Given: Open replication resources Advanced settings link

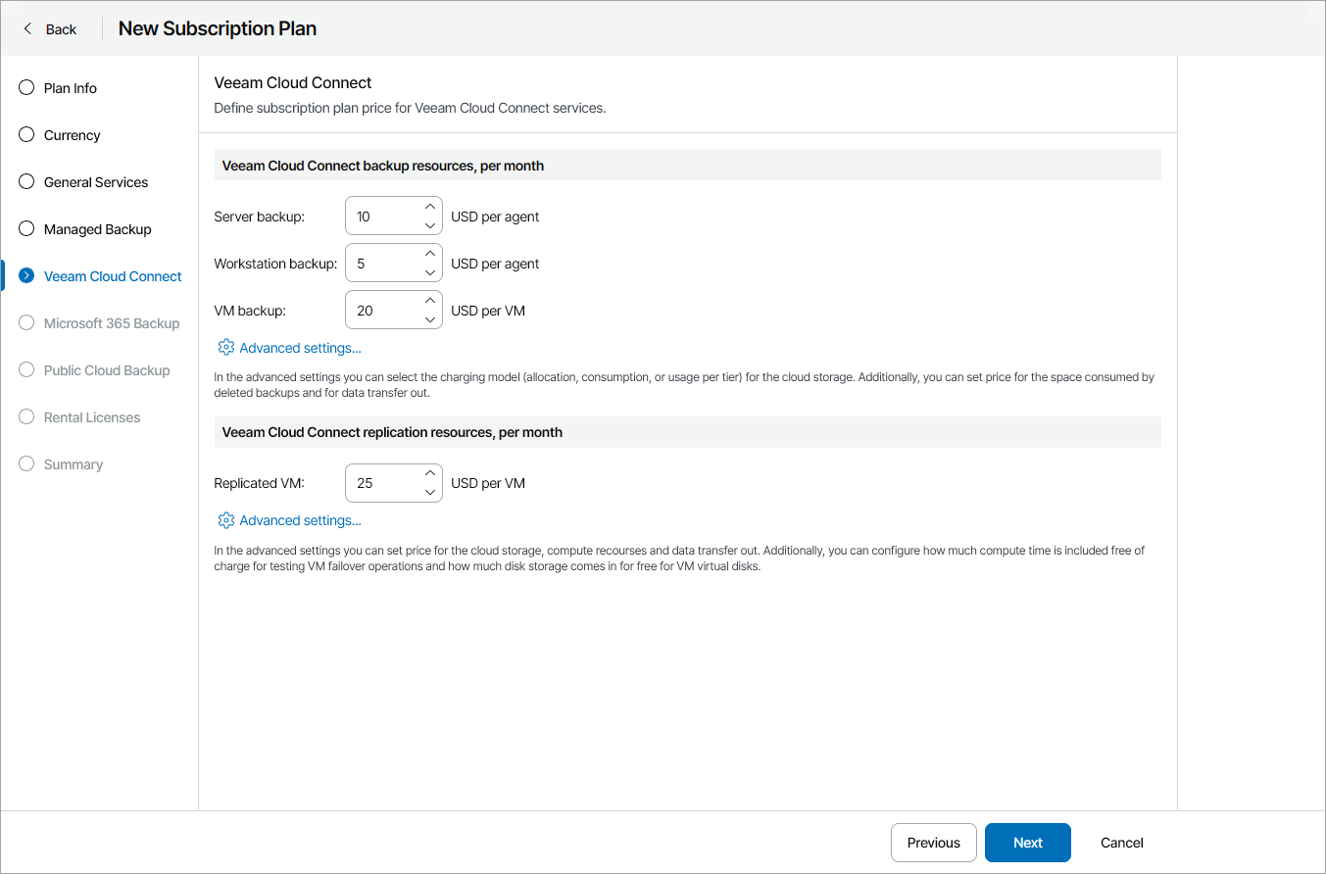Looking at the screenshot, I should click(x=300, y=520).
